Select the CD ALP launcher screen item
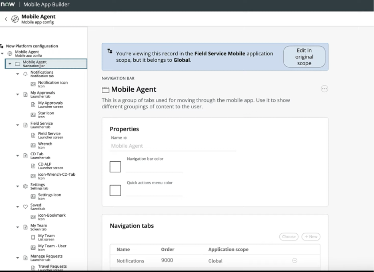Screen dimensions: 374x272 pos(50,166)
